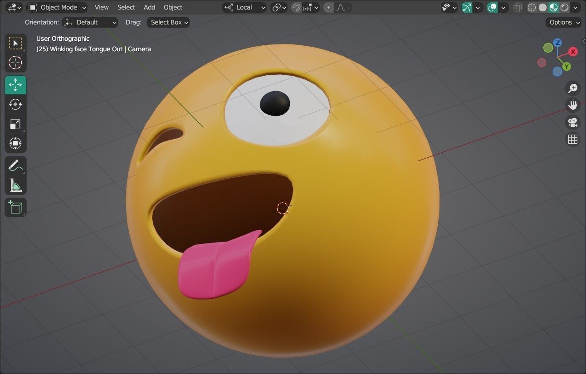This screenshot has width=586, height=374.
Task: Open the pivot point dropdown
Action: point(279,7)
